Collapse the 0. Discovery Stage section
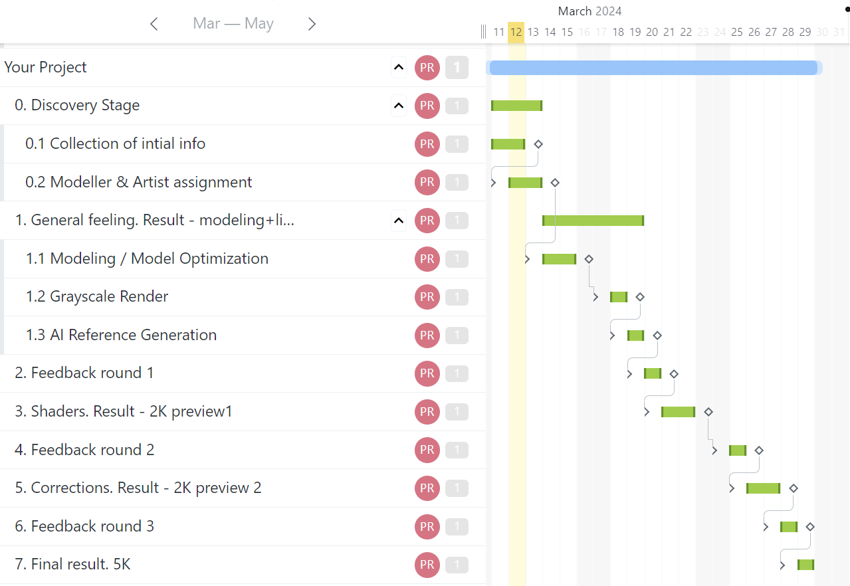The image size is (850, 586). (x=399, y=106)
